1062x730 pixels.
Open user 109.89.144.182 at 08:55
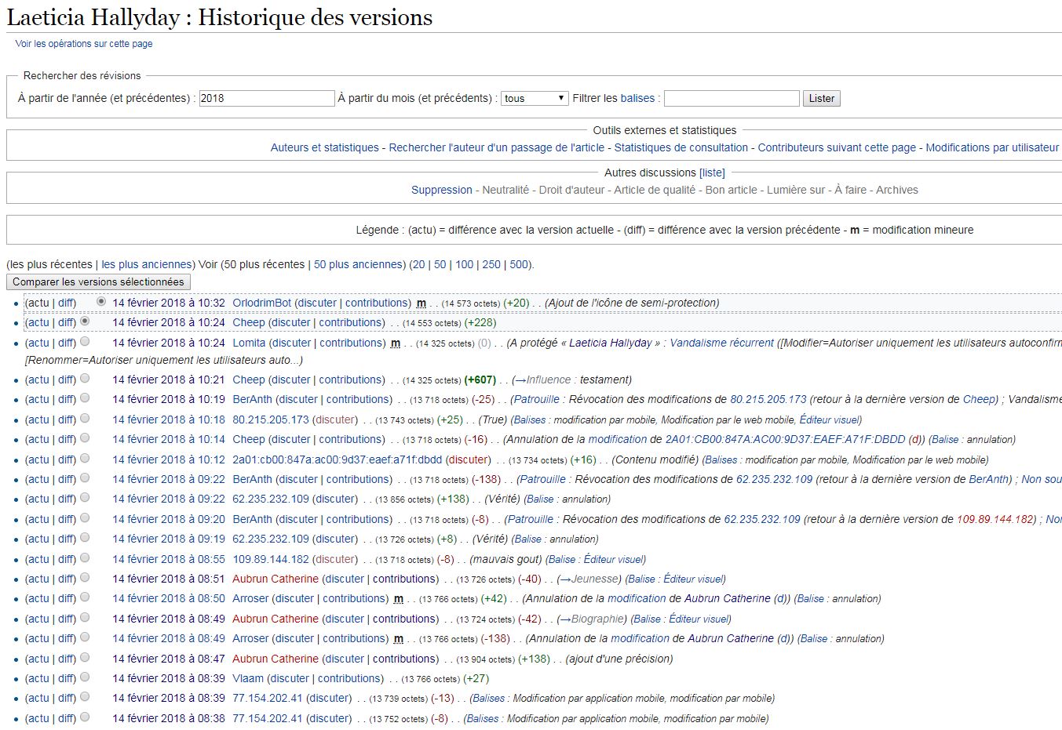click(271, 559)
